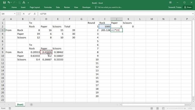Open the Data ribbon tab
195x110 pixels.
pos(58,7)
